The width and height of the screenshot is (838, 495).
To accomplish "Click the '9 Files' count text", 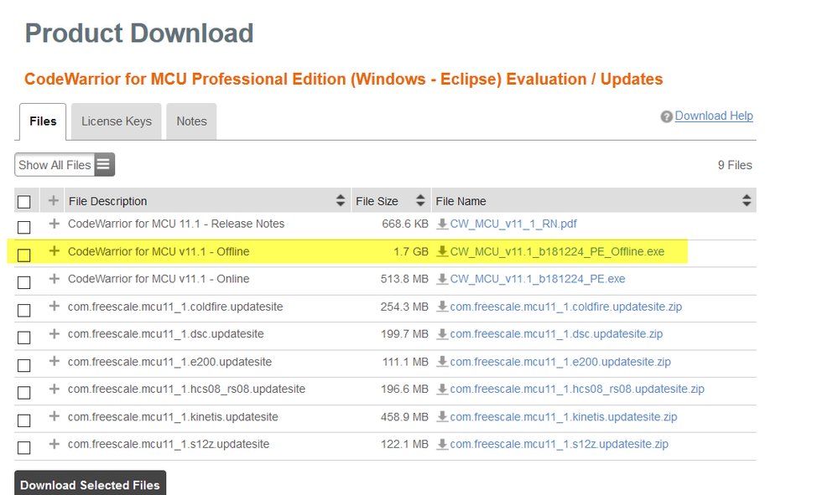I will (735, 165).
